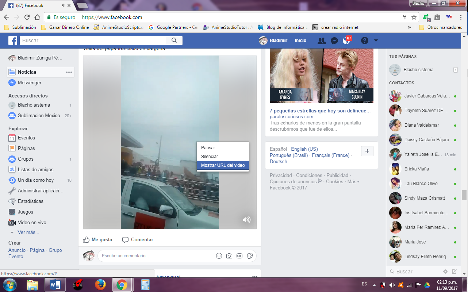Expand the "Más" footer links dropdown
Viewport: 468px width, 292px height.
pos(352,181)
